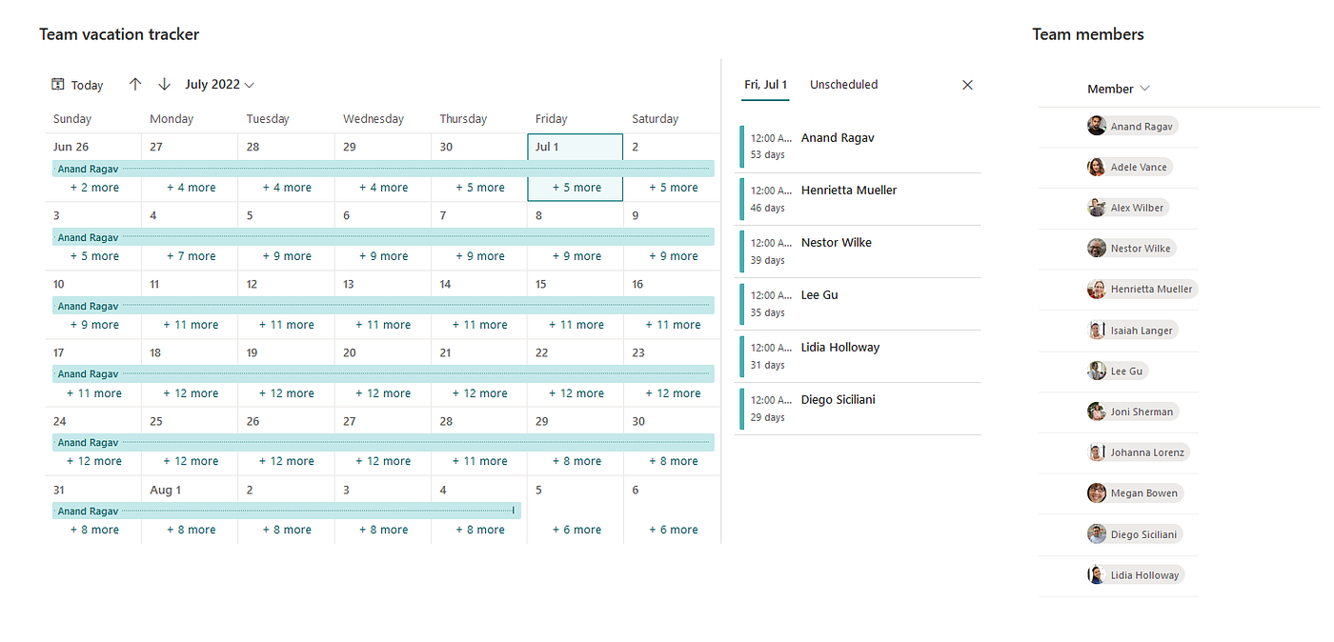Select the Adele Vance member chip name

point(1139,167)
